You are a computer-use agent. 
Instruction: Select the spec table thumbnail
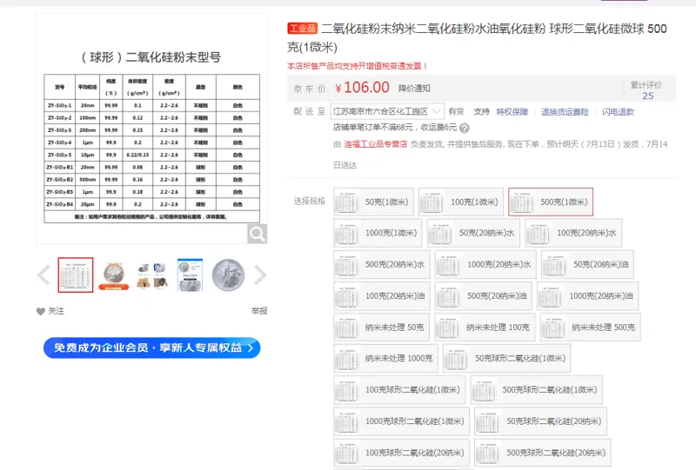pos(76,275)
